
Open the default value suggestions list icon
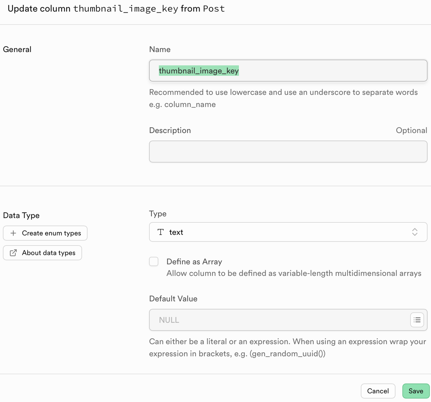tap(417, 320)
